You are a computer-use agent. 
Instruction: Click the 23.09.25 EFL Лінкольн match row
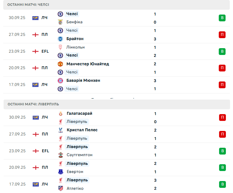[x=116, y=51]
